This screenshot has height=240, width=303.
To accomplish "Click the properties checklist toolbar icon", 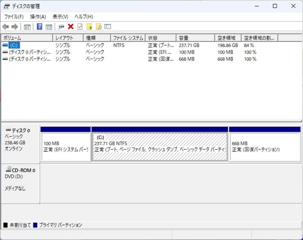I will pyautogui.click(x=107, y=26).
